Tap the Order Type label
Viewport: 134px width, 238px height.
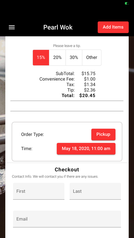(x=32, y=134)
